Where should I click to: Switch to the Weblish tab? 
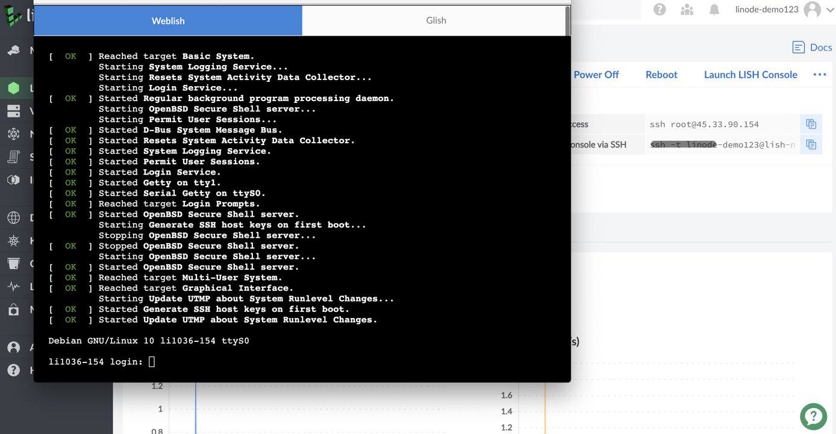[x=167, y=20]
